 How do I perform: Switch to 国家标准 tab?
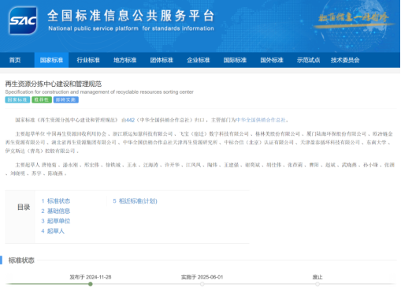tap(51, 60)
